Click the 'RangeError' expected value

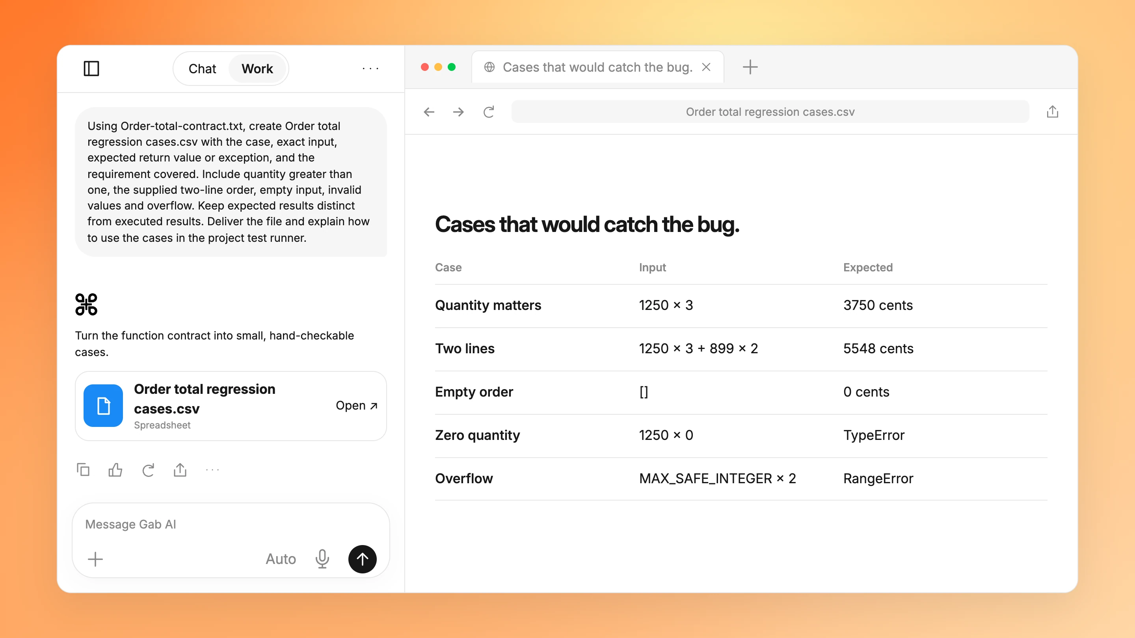[x=878, y=478]
